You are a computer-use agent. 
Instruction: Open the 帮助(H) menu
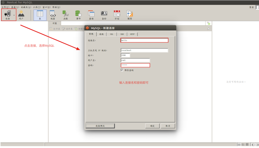[56, 7]
